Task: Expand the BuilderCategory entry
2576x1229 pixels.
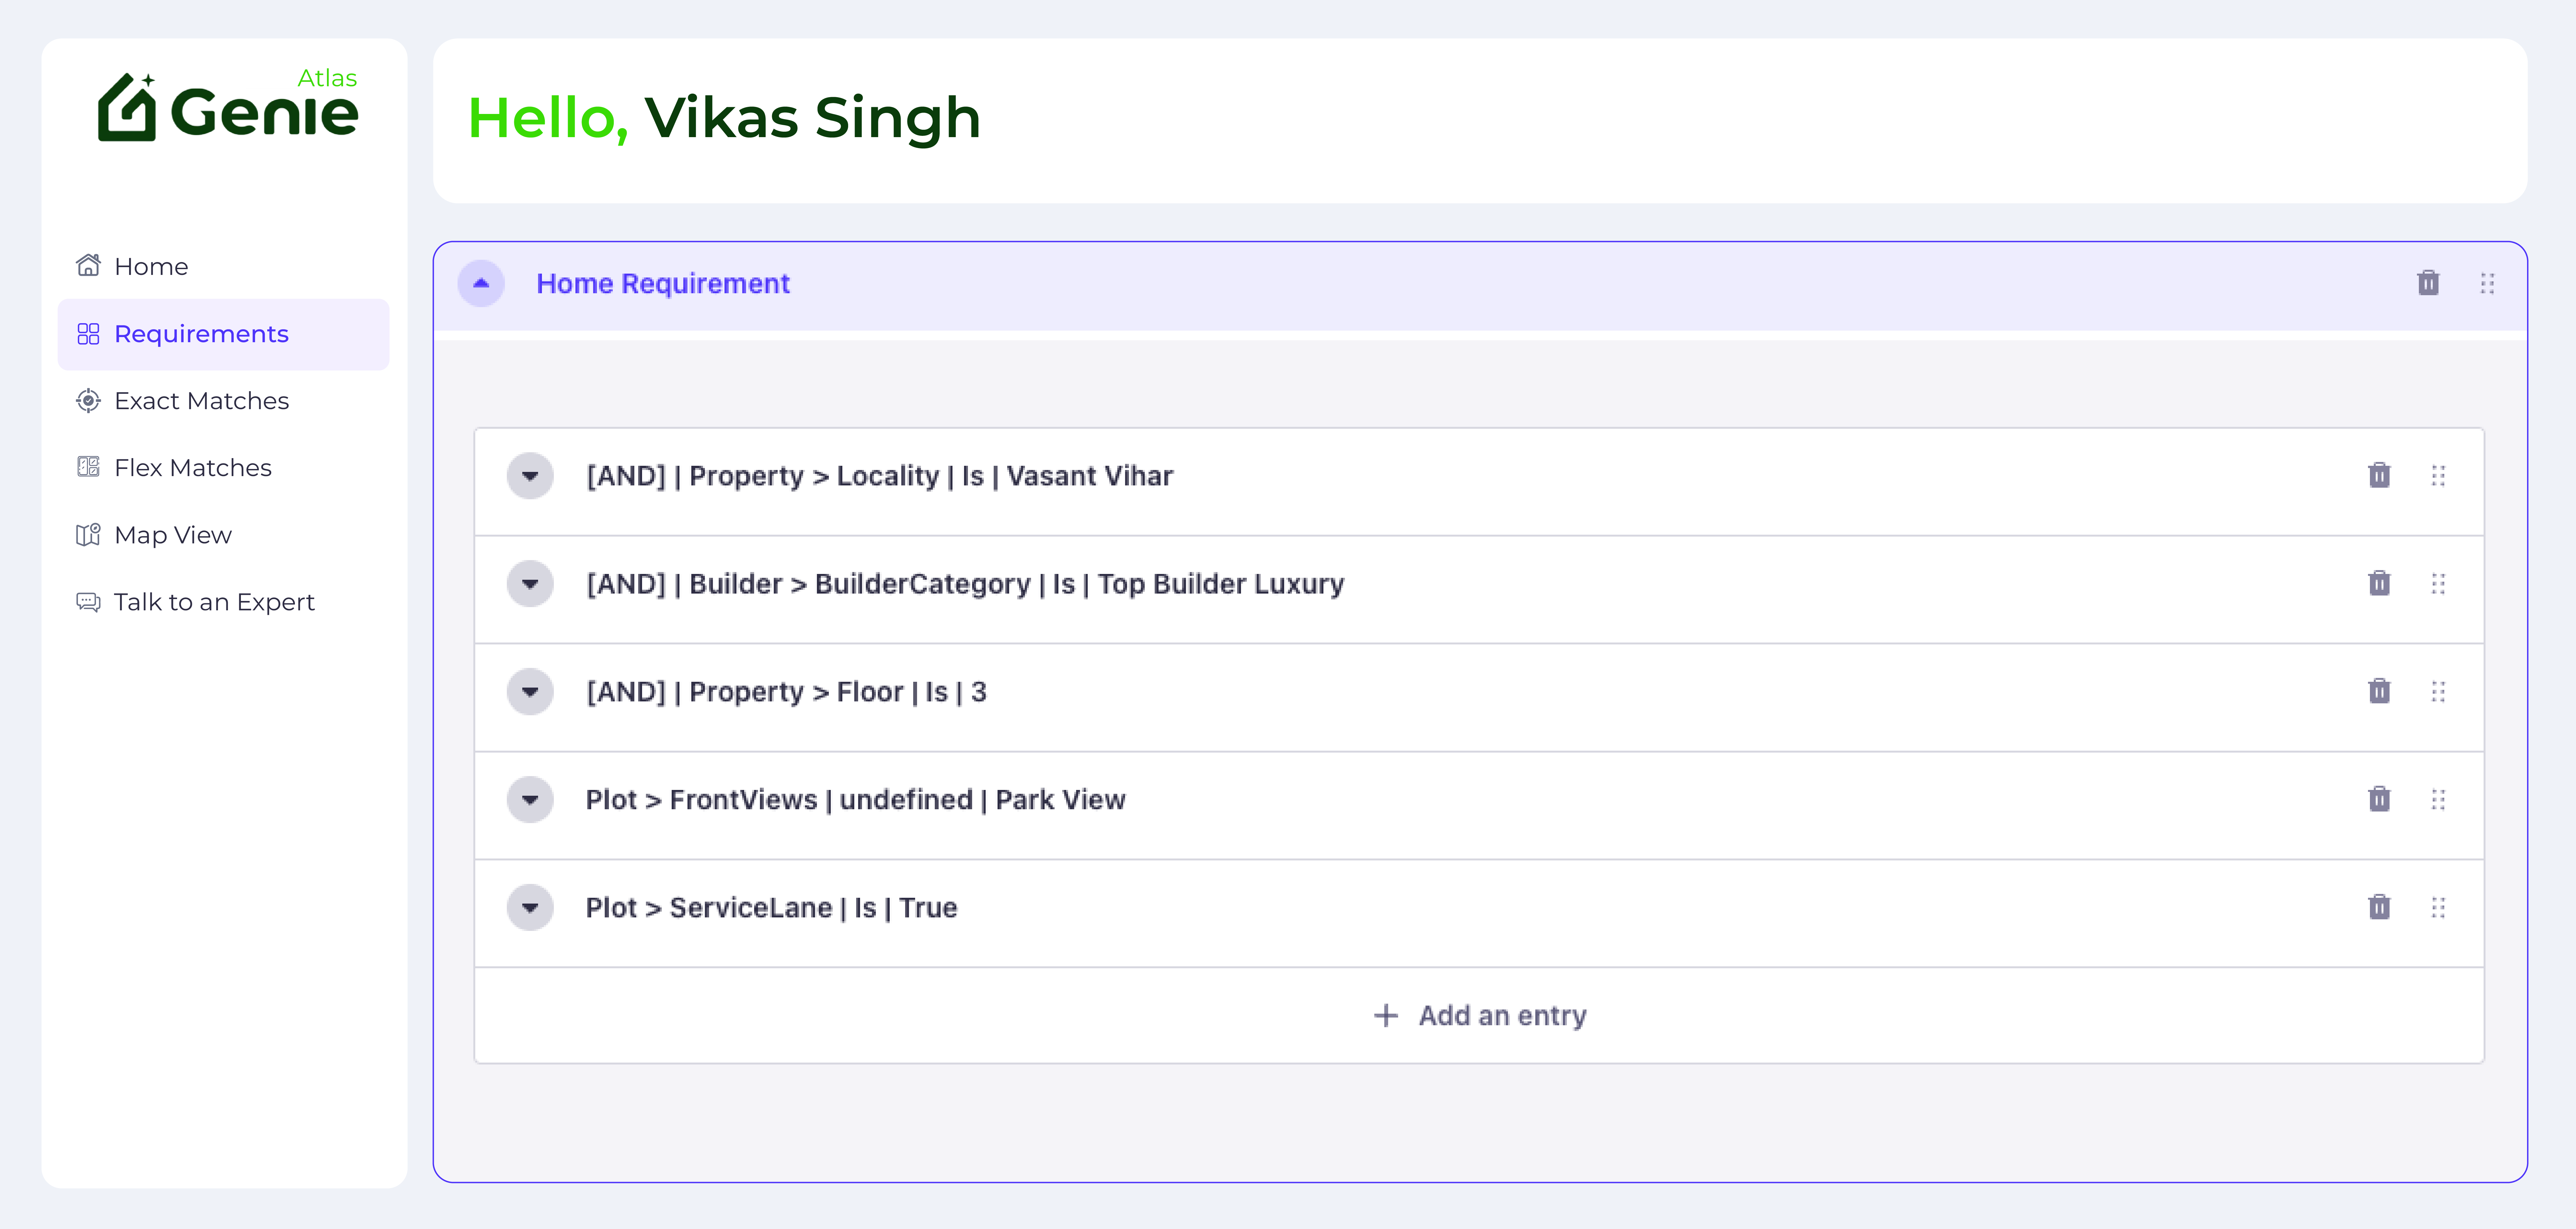Action: point(530,584)
